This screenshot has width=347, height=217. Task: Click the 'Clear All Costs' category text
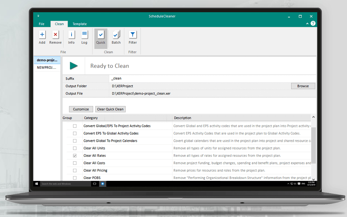pos(94,163)
